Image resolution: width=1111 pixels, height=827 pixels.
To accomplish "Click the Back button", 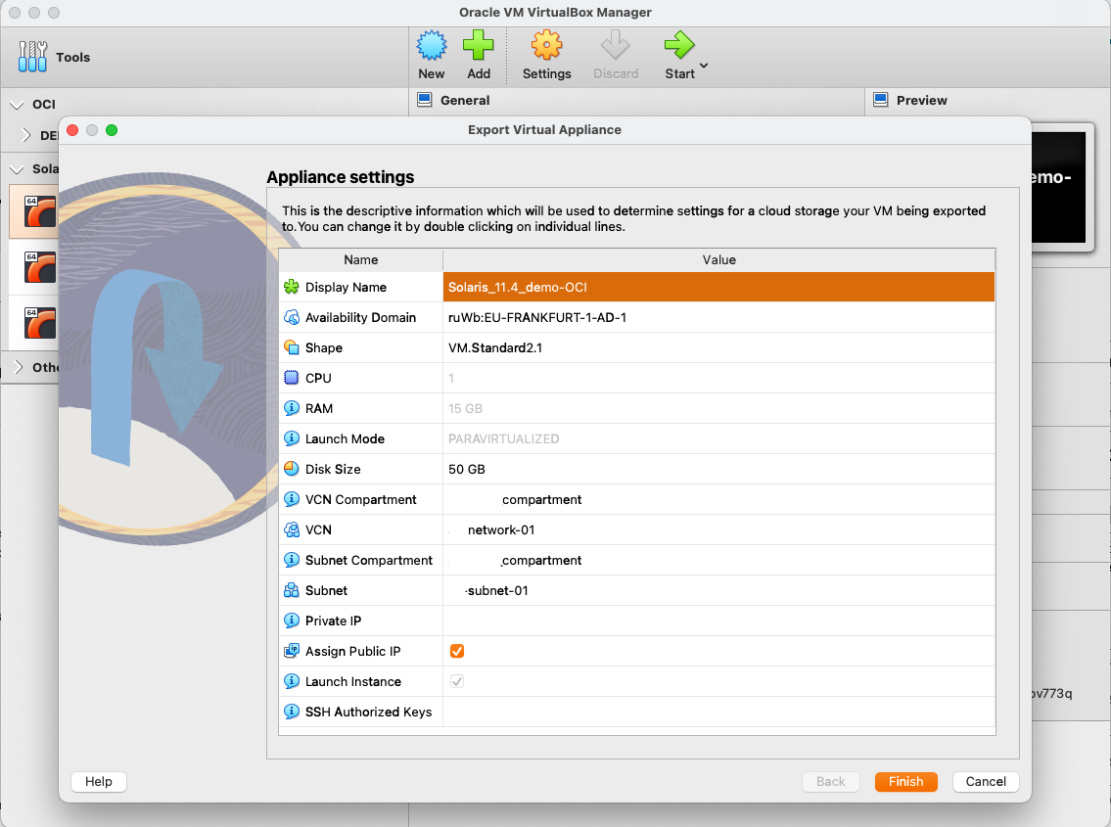I will pyautogui.click(x=830, y=781).
